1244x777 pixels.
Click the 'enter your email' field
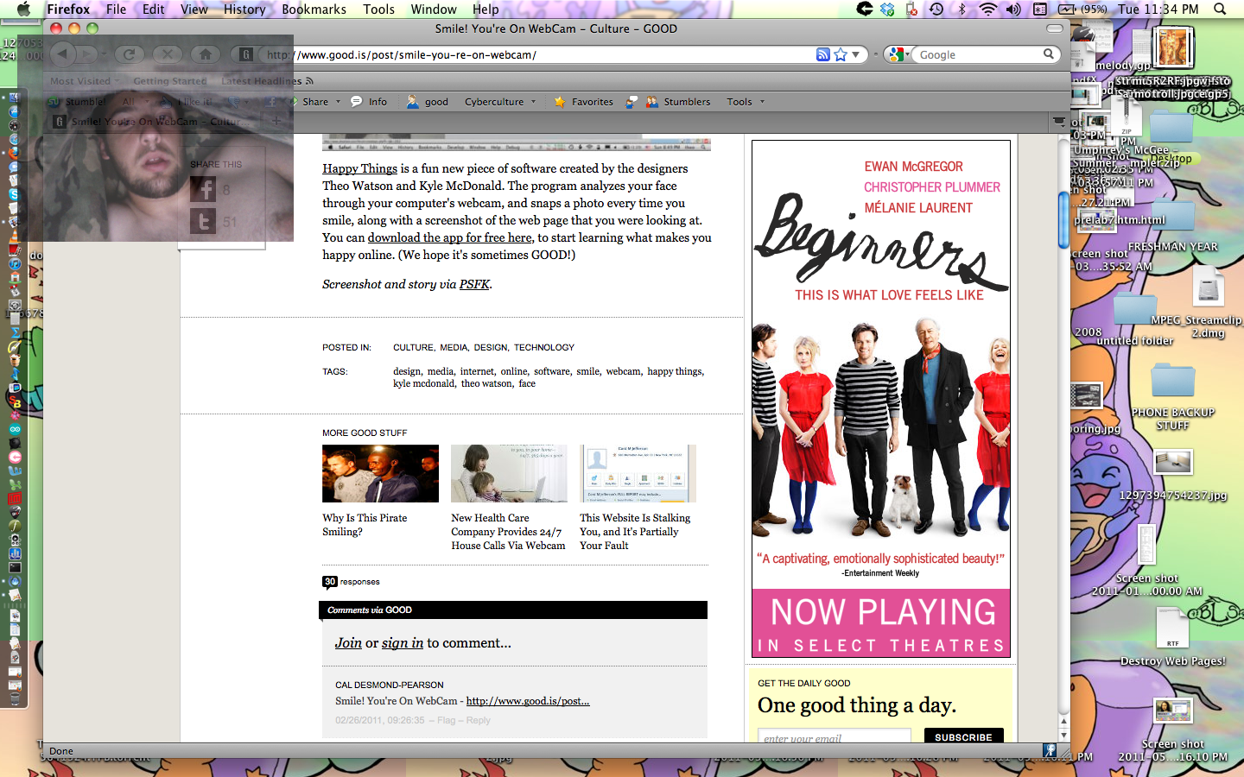tap(835, 737)
